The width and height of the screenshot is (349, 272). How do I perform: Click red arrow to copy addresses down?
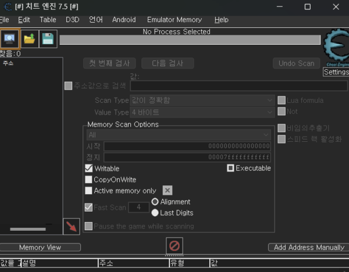click(x=72, y=227)
